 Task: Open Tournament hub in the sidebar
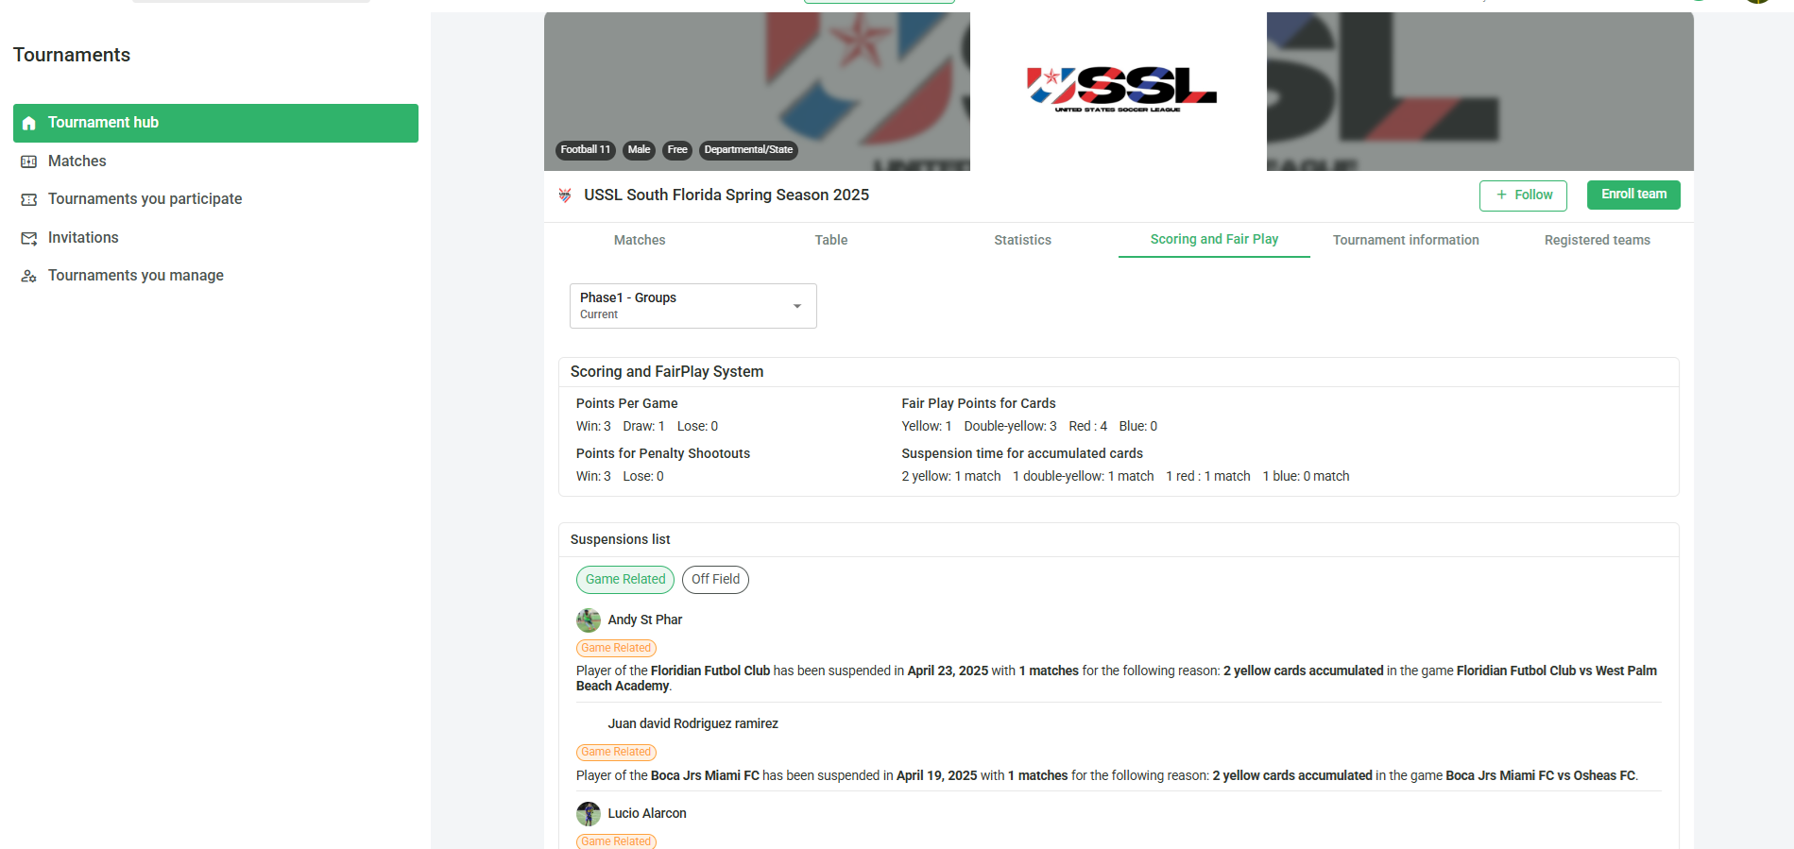[215, 123]
